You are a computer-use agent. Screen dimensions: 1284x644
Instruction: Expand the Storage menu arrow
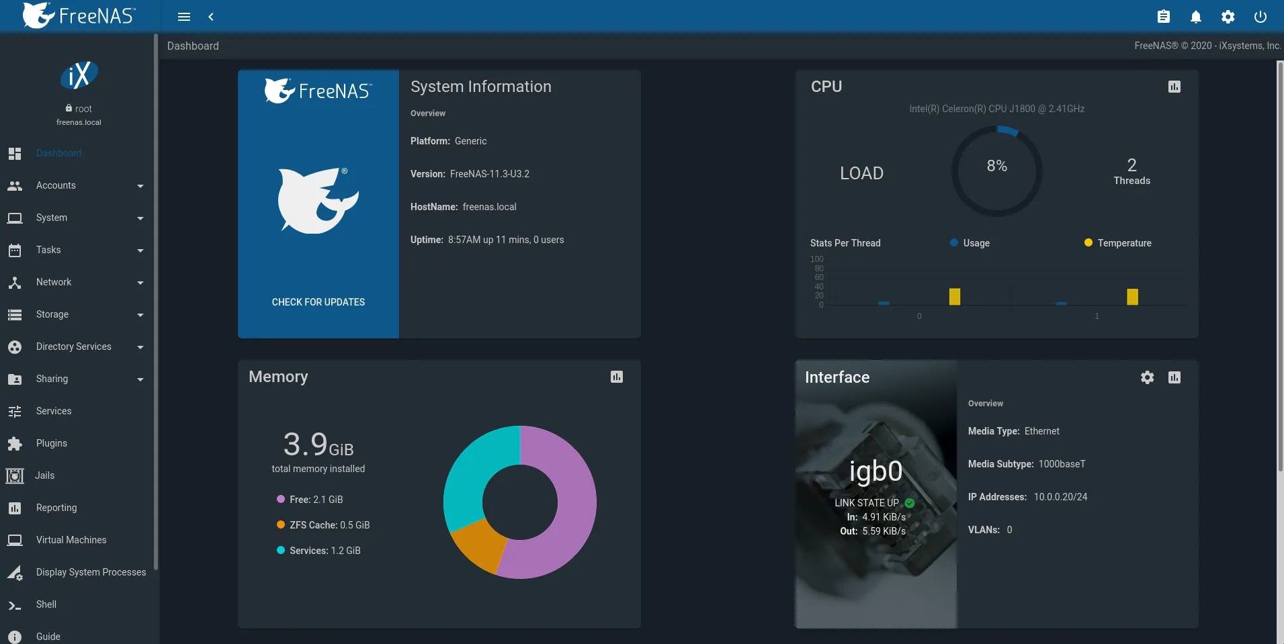[x=140, y=315]
